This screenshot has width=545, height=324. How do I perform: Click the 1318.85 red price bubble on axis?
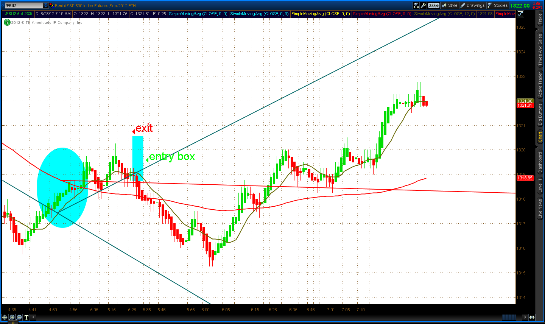click(x=525, y=178)
